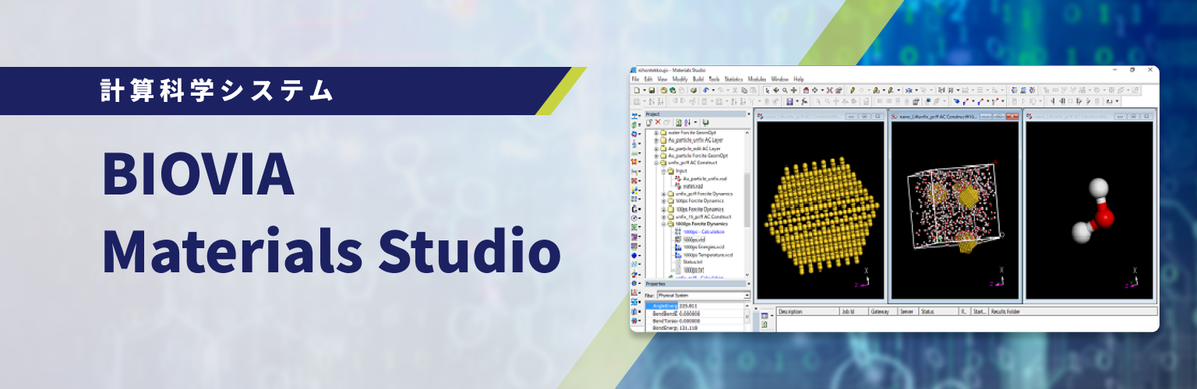Select Au_particle_unfix.xsd file
The width and height of the screenshot is (1197, 389).
pos(704,178)
